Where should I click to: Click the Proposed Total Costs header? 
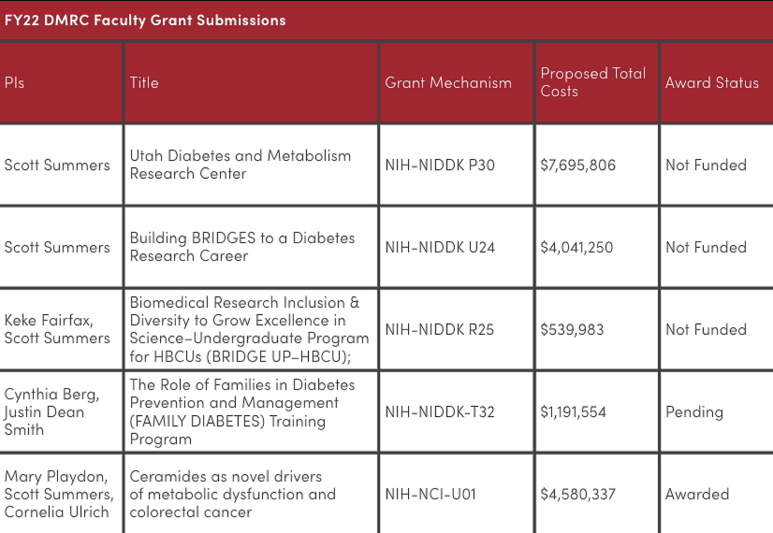click(x=596, y=82)
